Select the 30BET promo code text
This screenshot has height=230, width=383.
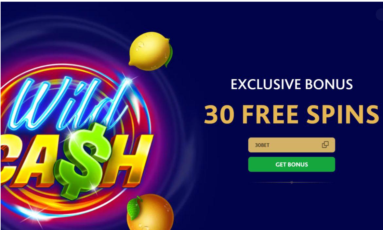(x=262, y=145)
